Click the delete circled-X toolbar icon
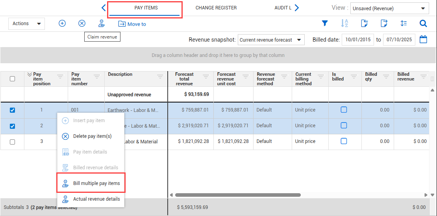 (82, 24)
